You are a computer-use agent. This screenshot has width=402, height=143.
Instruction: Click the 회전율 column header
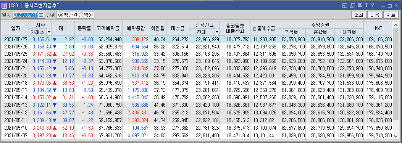click(x=157, y=29)
